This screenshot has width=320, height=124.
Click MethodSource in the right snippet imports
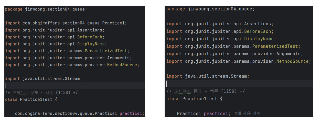(293, 61)
